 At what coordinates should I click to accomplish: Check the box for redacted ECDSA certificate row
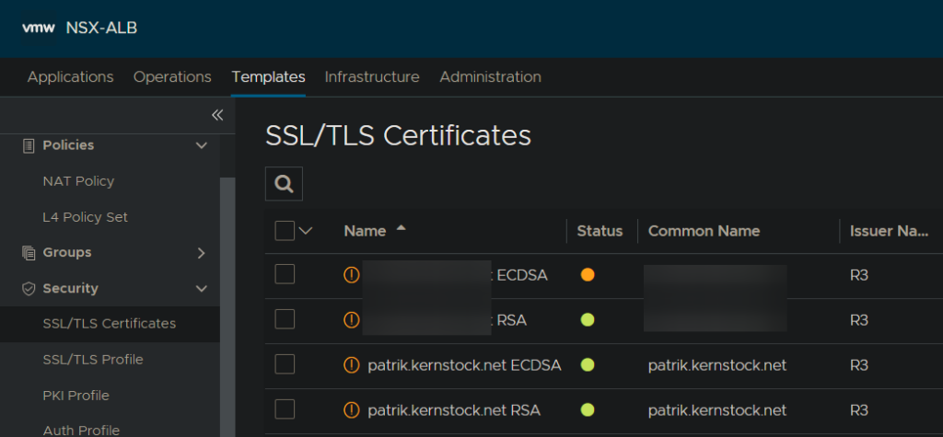tap(285, 274)
